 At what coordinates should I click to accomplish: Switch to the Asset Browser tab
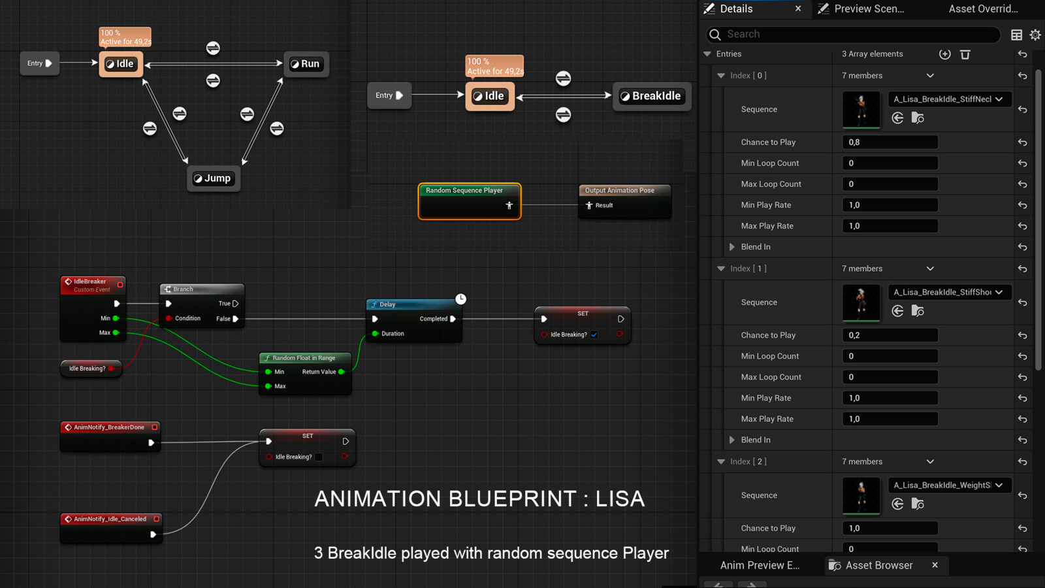[878, 565]
